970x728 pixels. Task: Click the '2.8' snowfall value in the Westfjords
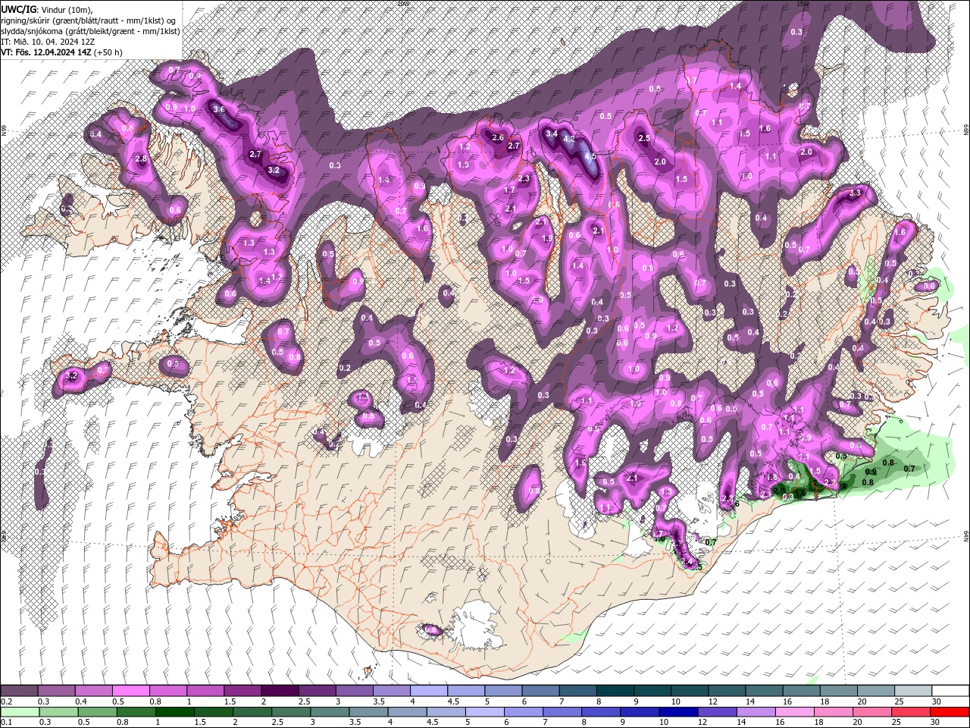tap(141, 159)
